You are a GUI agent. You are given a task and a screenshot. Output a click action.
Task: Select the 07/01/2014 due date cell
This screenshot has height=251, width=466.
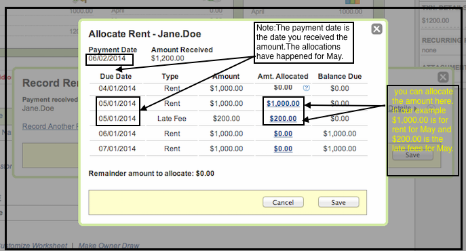point(117,149)
